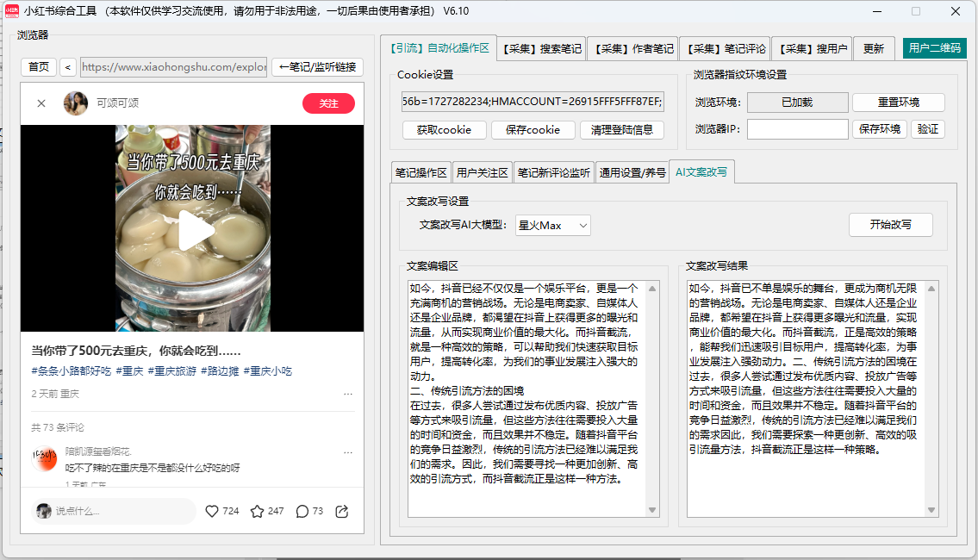Switch to the 通用设置/养号 tab

[635, 171]
